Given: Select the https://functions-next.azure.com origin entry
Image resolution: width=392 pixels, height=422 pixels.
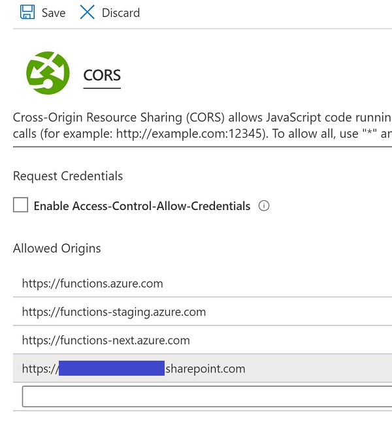Looking at the screenshot, I should (106, 340).
